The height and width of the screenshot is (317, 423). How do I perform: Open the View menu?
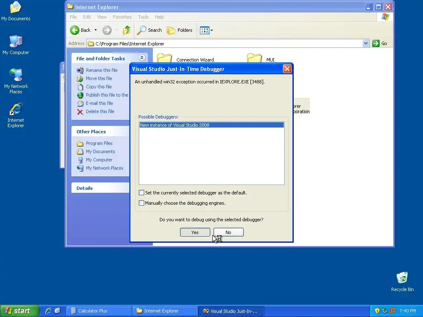(x=102, y=17)
